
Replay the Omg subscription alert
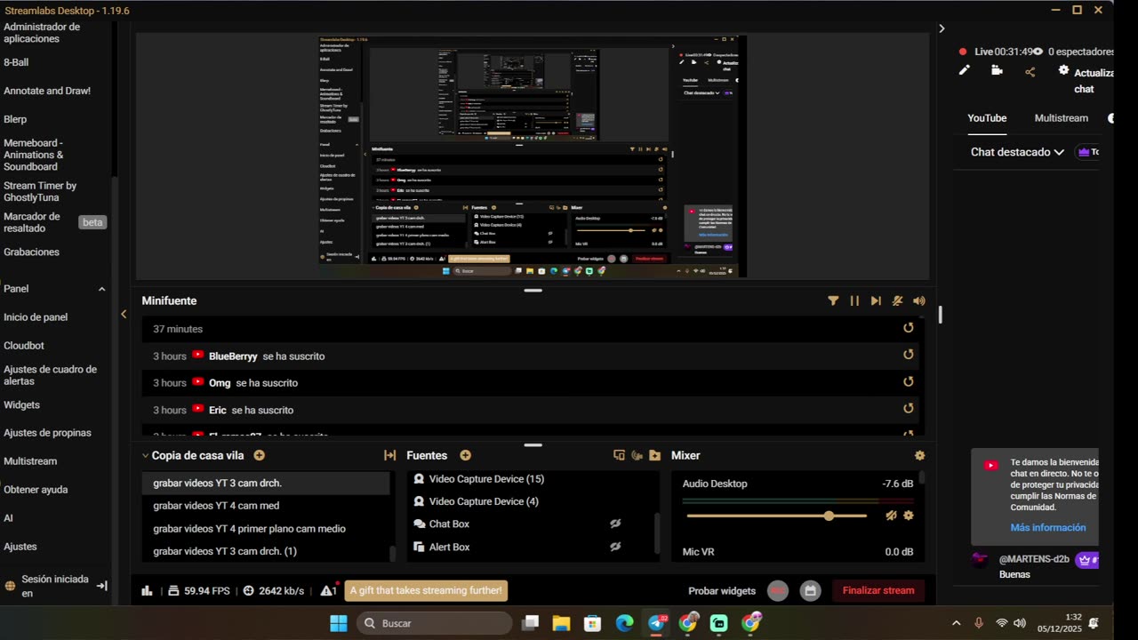tap(908, 382)
